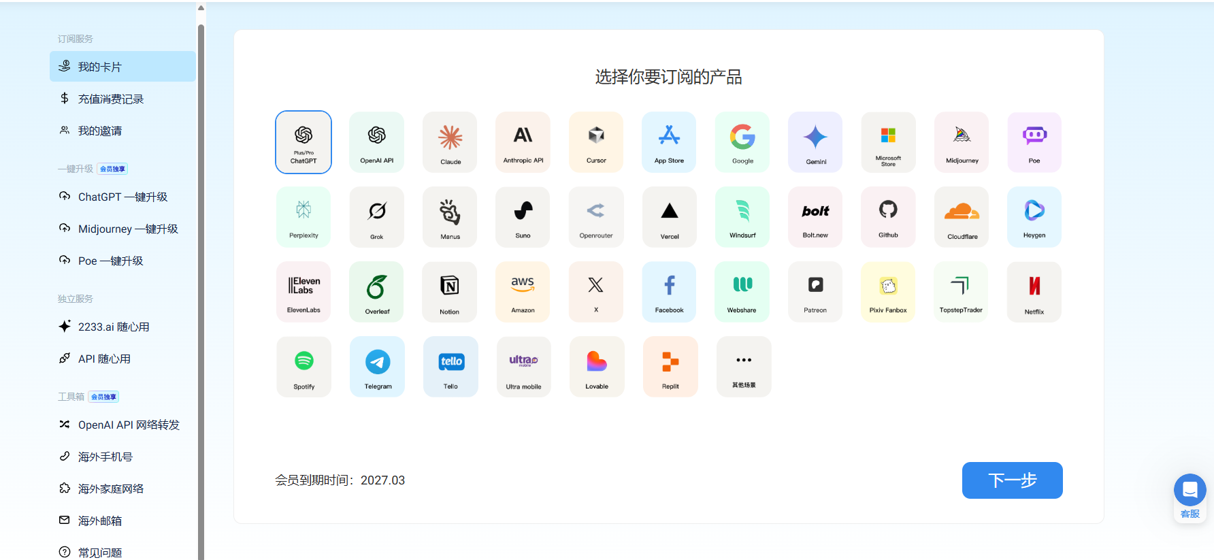Screen dimensions: 1214x560
Task: Select the Heygen product icon
Action: pos(1034,217)
